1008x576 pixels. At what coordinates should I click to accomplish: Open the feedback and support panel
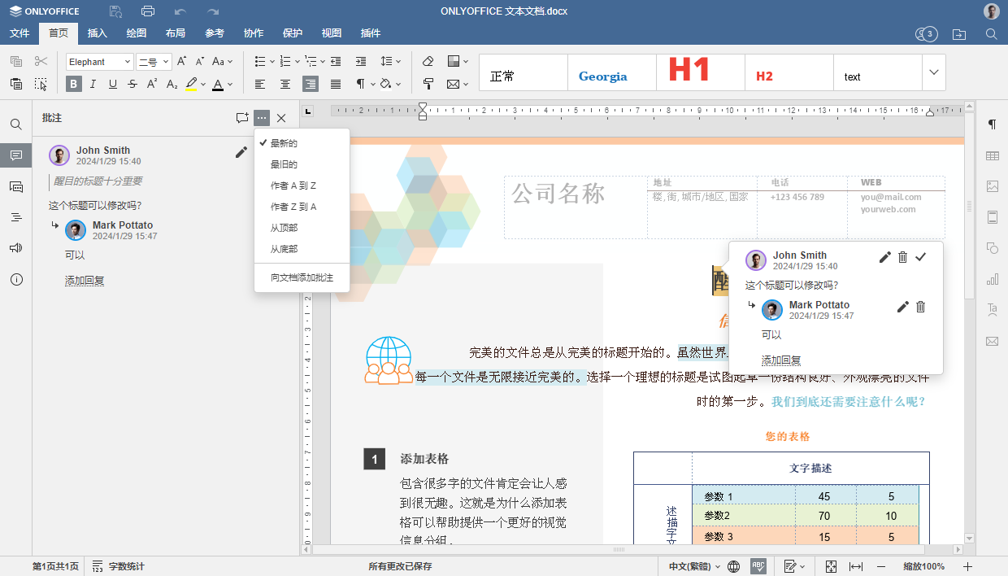coord(16,248)
